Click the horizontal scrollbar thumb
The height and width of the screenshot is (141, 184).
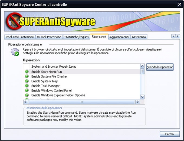(82, 102)
